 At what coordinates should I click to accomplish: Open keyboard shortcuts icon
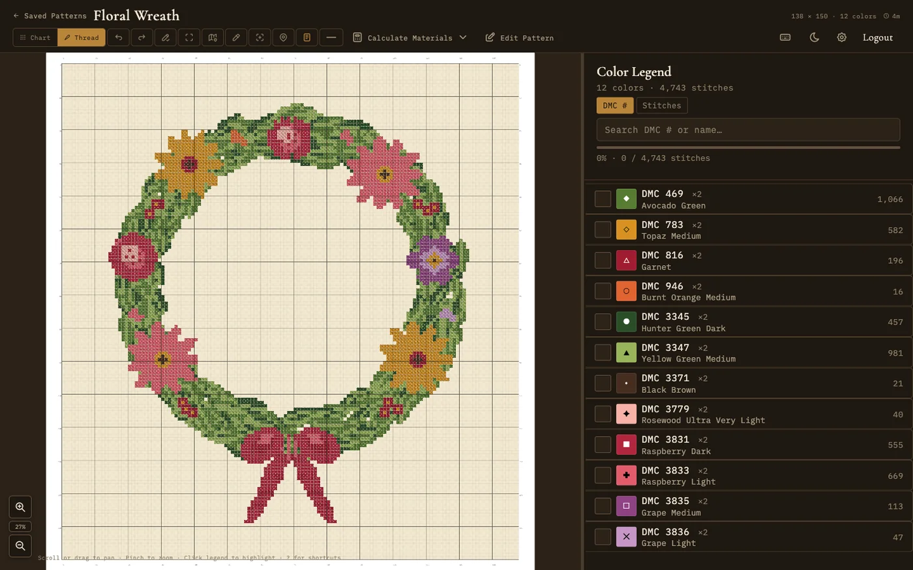(785, 38)
